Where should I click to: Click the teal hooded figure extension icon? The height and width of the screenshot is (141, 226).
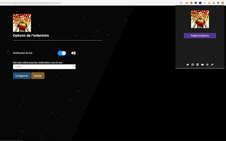tap(218, 3)
